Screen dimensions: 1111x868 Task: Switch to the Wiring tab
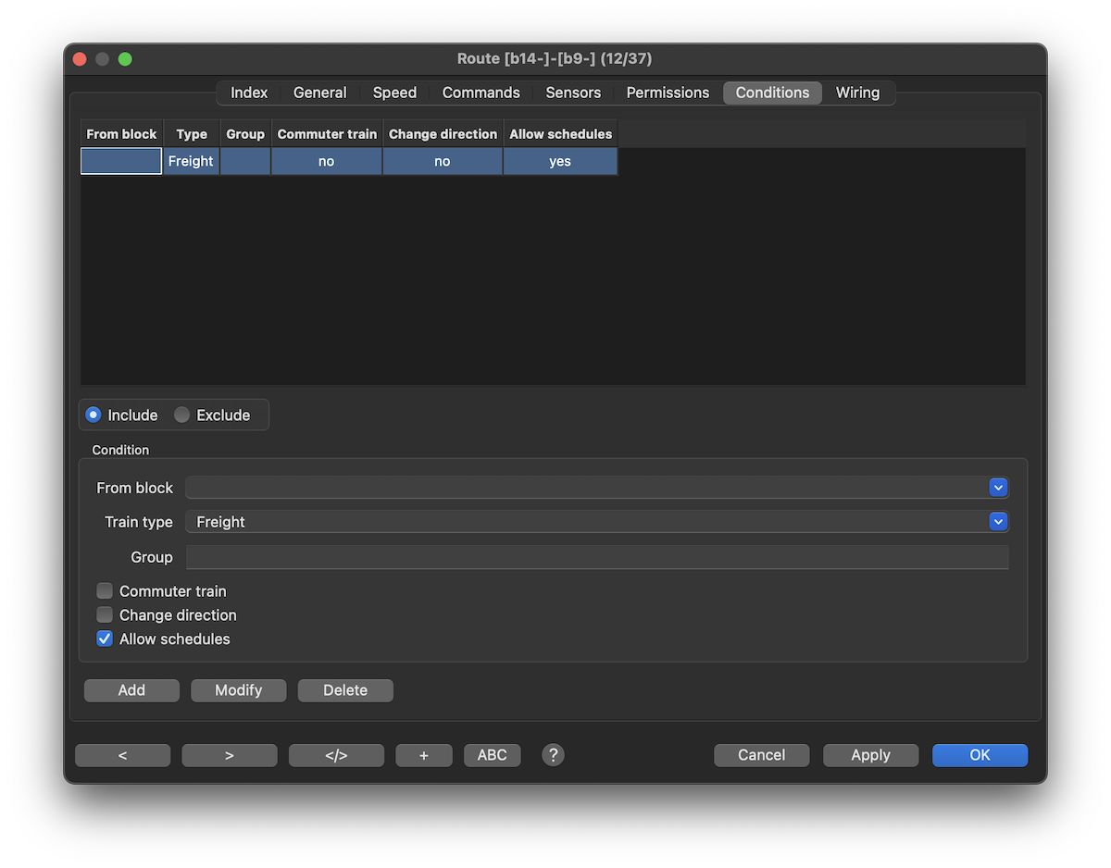(857, 93)
